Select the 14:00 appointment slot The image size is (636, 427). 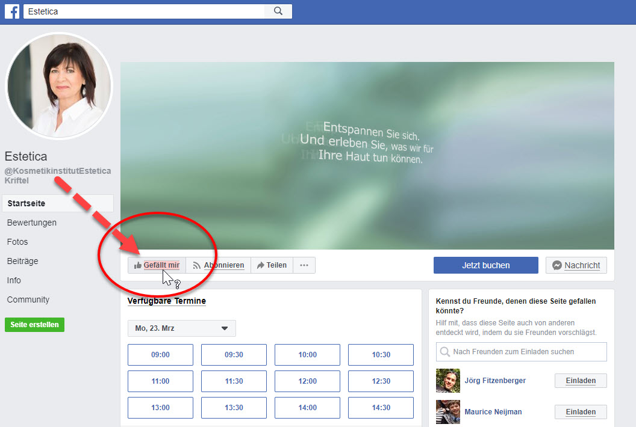pos(307,408)
